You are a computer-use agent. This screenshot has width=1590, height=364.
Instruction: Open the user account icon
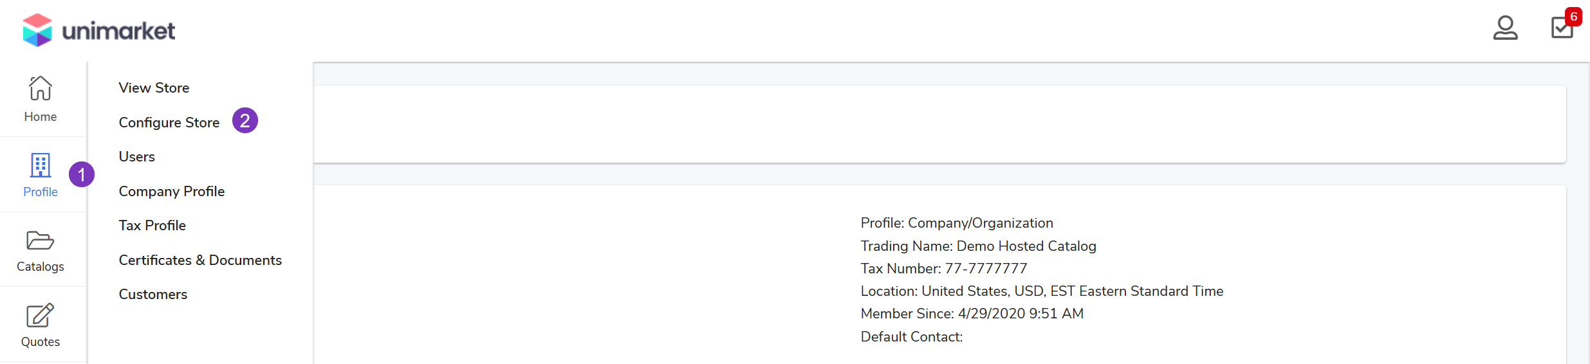click(x=1505, y=28)
